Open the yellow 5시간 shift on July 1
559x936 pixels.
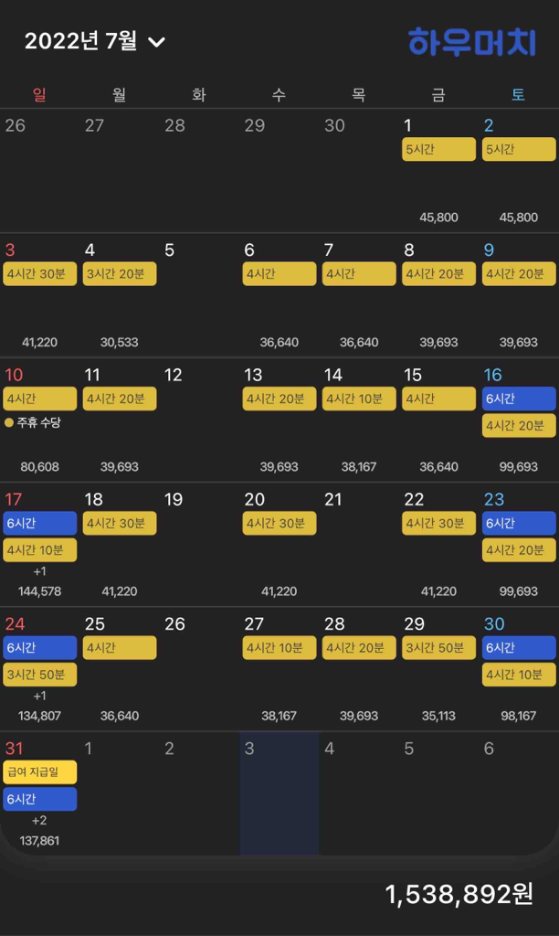pyautogui.click(x=438, y=149)
